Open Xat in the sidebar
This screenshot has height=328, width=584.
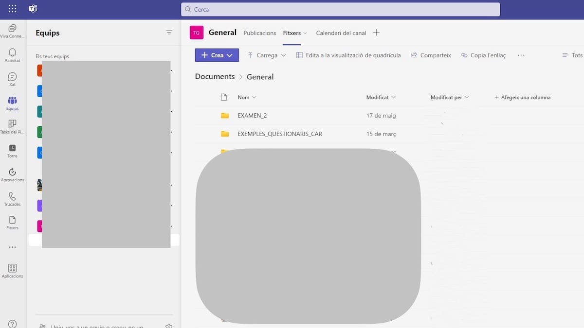pos(12,79)
